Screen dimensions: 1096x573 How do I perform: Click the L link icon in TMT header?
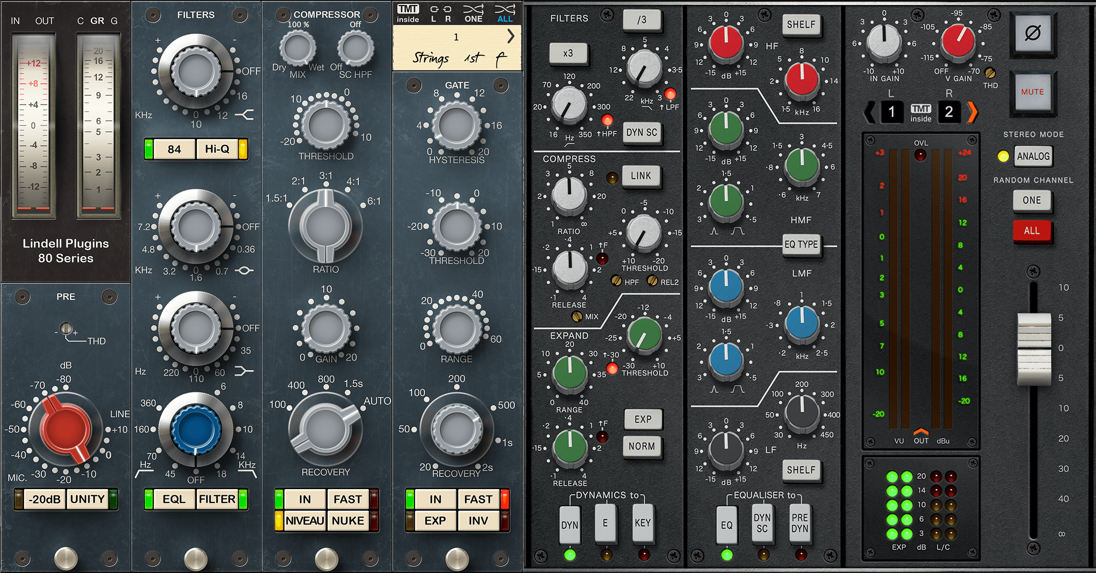point(434,14)
